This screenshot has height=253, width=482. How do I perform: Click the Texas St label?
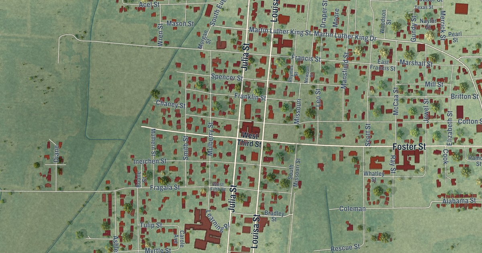[x=423, y=7]
